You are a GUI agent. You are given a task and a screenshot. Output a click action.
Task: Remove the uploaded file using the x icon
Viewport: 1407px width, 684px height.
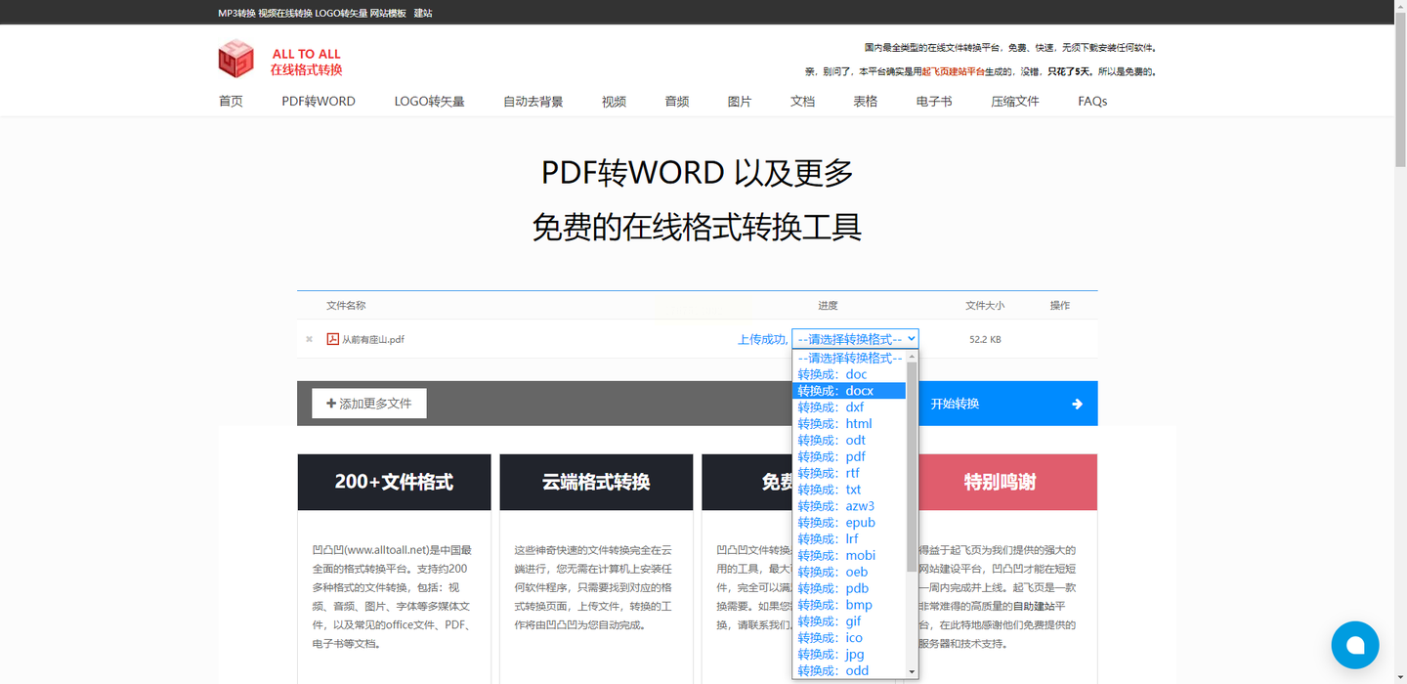pyautogui.click(x=309, y=340)
